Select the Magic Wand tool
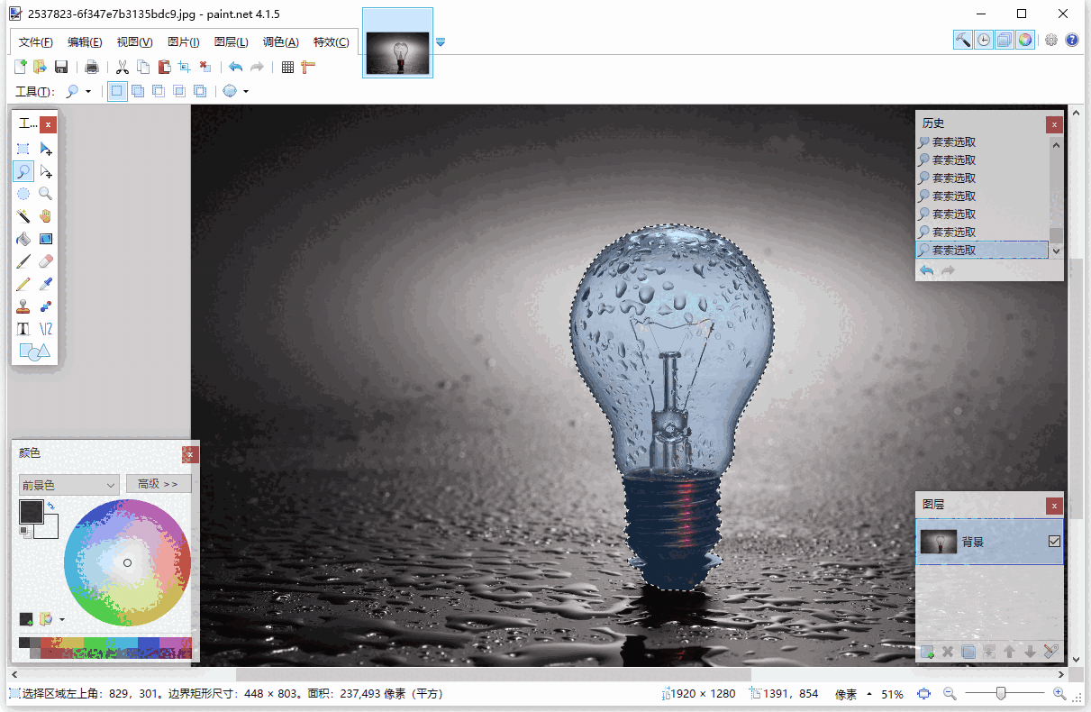Screen dimensions: 1091x712 click(23, 215)
